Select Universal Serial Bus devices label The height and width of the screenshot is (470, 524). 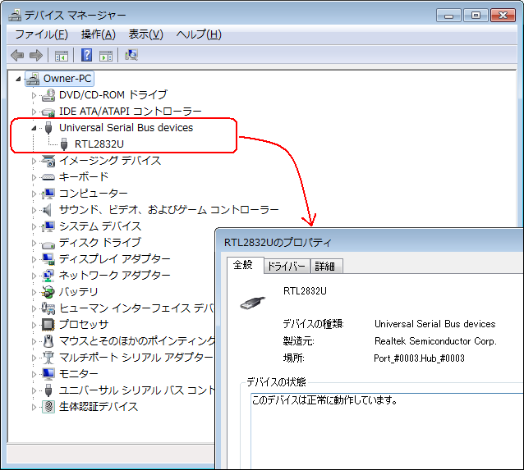click(x=126, y=127)
